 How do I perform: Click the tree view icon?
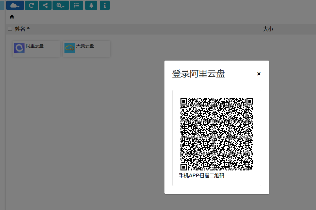(91, 5)
